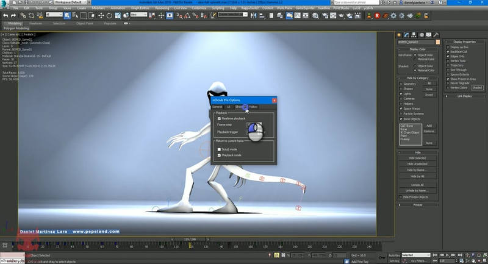Collapse the Hide by Category rollout

tap(418, 77)
